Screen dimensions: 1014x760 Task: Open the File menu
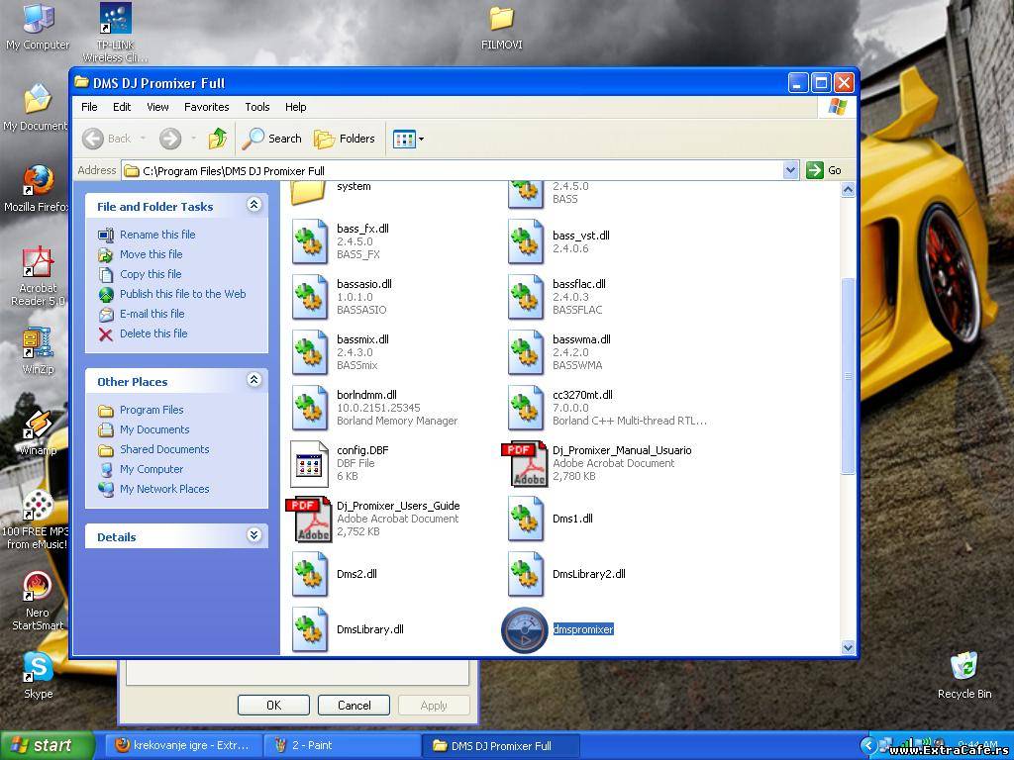(x=89, y=107)
